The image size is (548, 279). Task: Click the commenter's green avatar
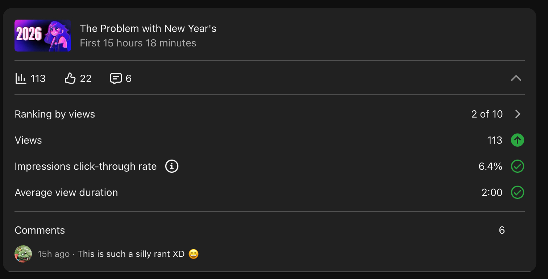click(x=23, y=254)
